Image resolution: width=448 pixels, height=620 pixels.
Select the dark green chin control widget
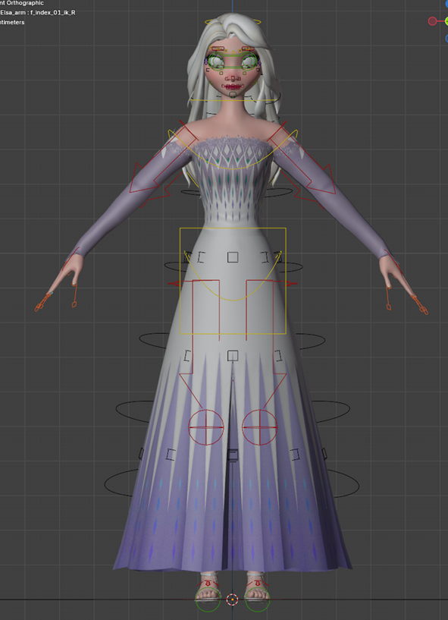(233, 95)
